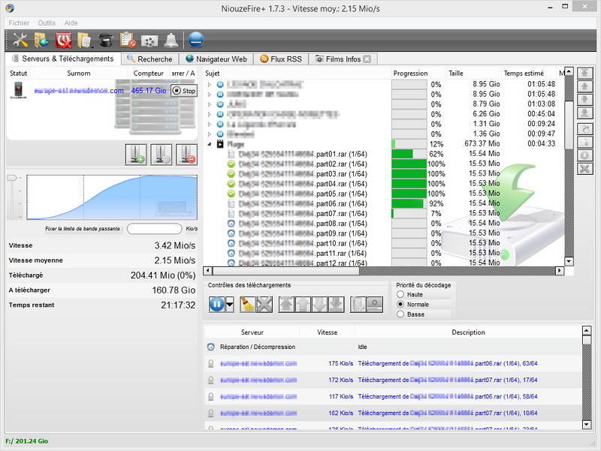Expand the download row sized 8.79 Gio

[210, 104]
